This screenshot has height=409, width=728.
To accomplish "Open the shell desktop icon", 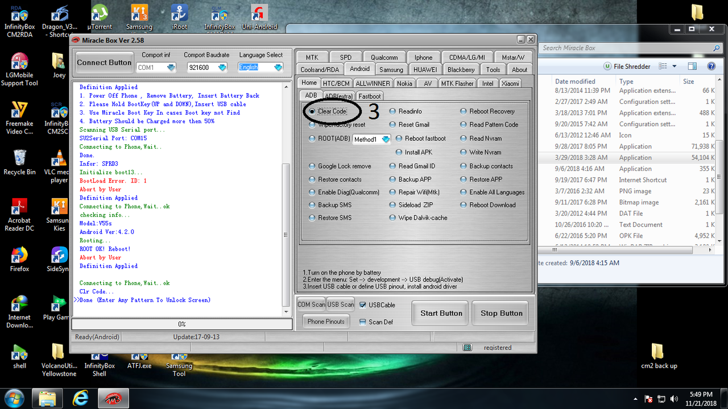I will (19, 356).
